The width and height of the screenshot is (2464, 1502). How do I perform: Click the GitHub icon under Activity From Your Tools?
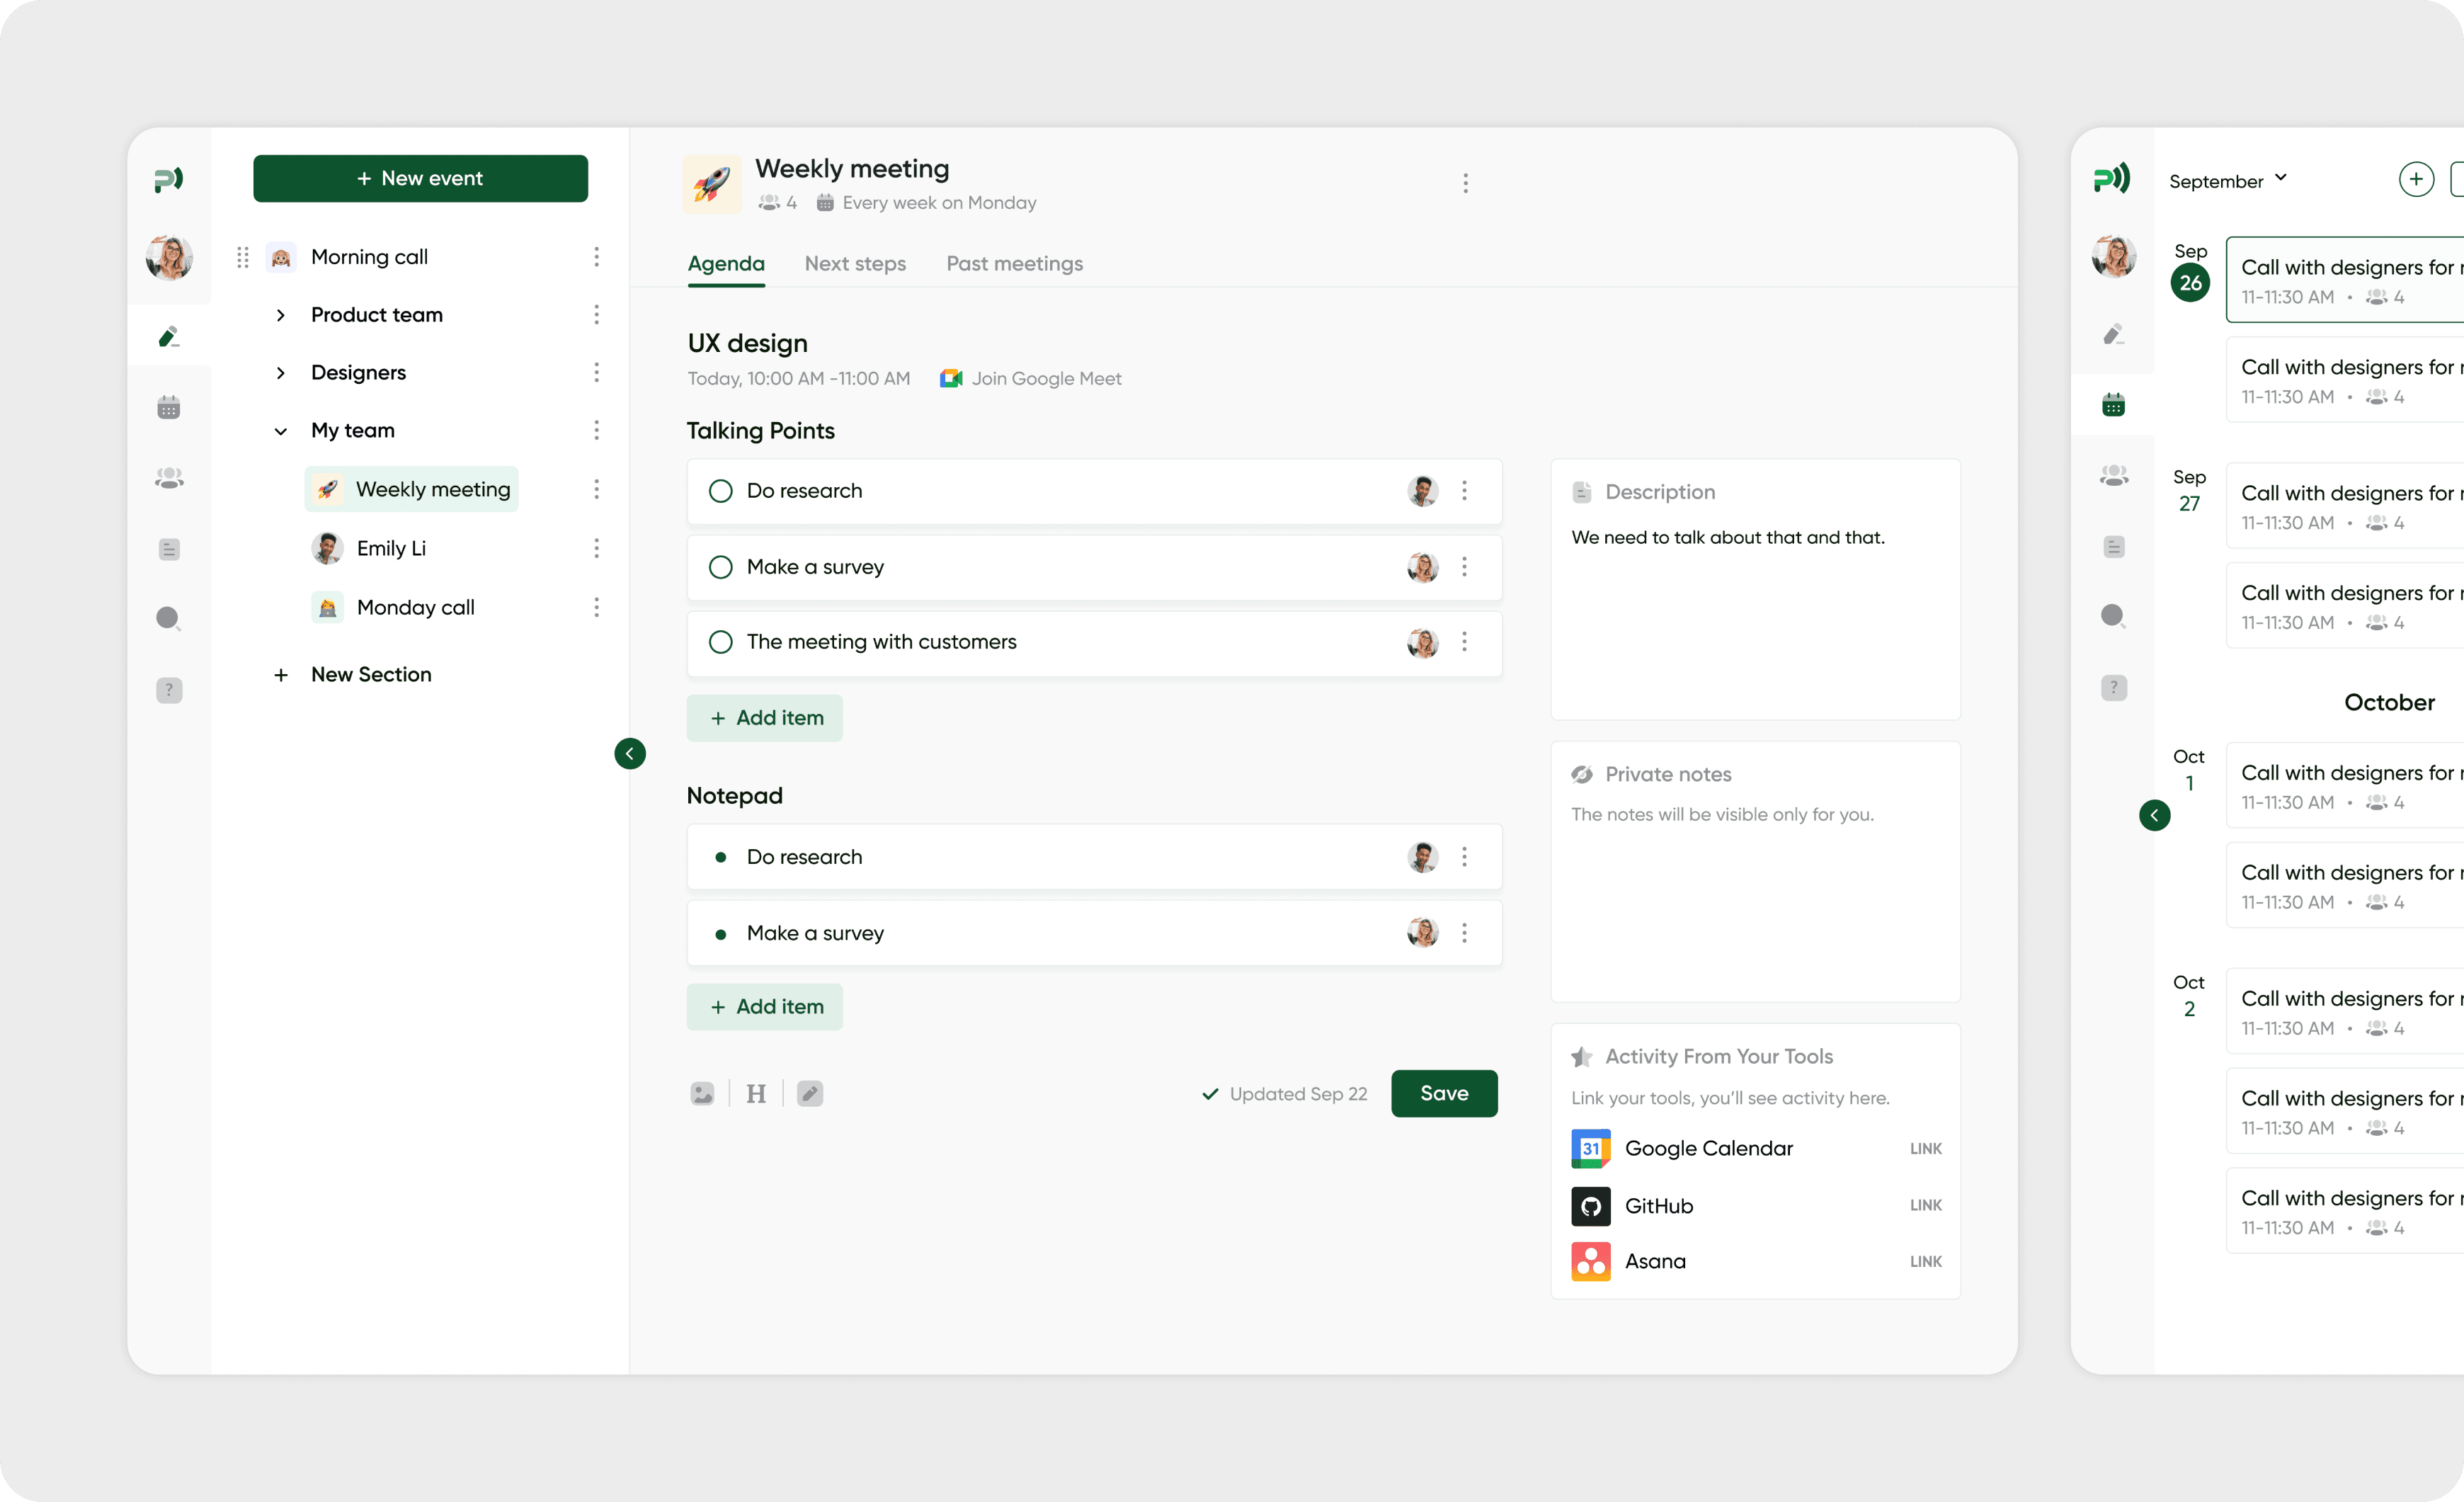click(x=1590, y=1206)
